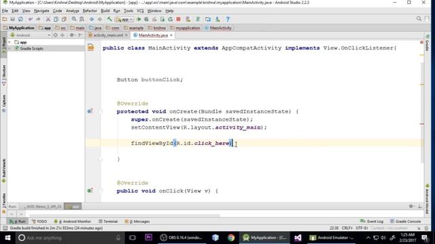The height and width of the screenshot is (244, 435).
Task: Click the Debug app bug icon
Action: (147, 19)
